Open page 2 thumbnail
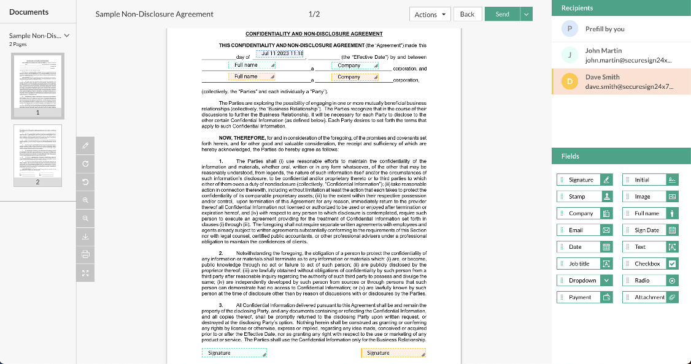This screenshot has width=691, height=364. click(37, 155)
